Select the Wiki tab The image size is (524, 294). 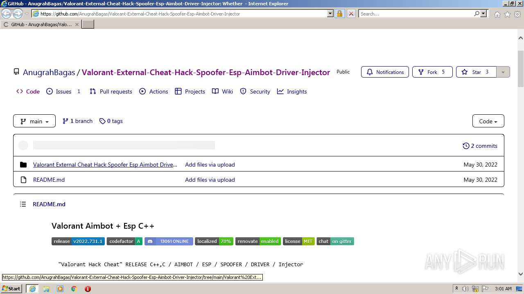click(222, 91)
